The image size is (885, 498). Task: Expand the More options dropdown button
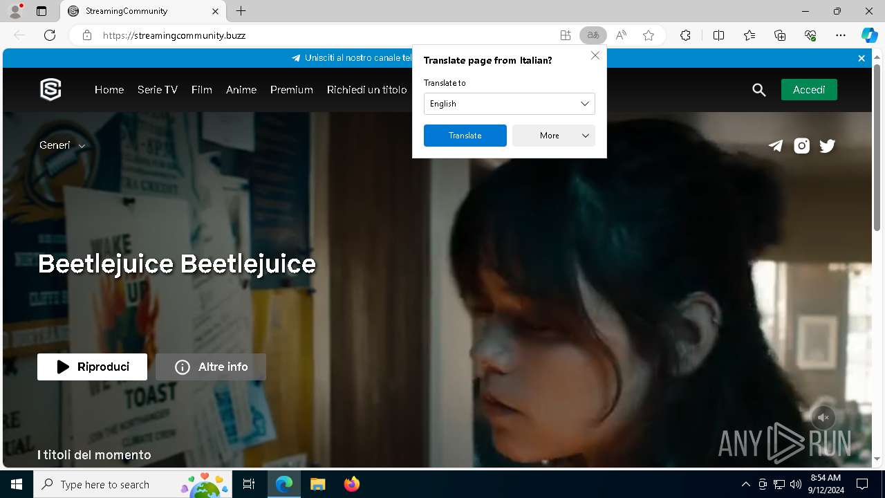554,136
